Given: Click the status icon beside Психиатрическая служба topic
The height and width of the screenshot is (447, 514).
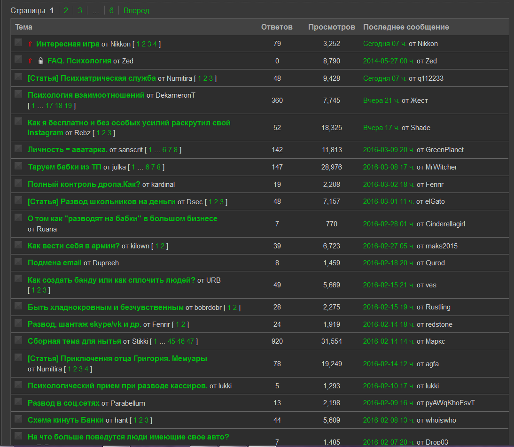Looking at the screenshot, I should (x=18, y=77).
